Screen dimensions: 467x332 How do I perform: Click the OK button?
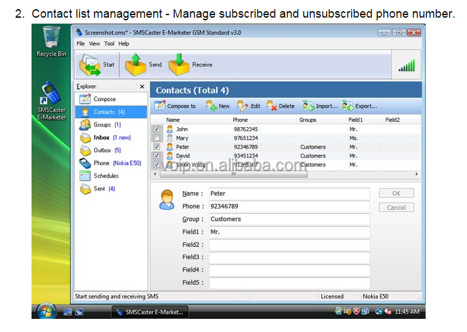tap(396, 194)
